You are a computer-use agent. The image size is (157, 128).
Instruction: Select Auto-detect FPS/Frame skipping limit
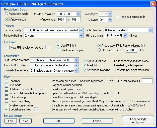(x=99, y=46)
